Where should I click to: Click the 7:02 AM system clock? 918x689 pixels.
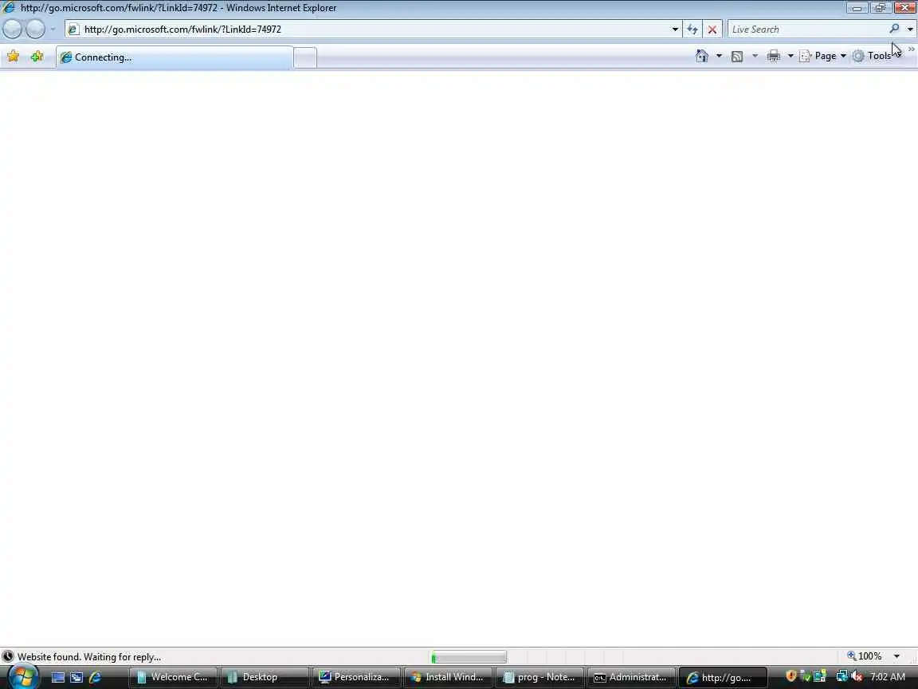pyautogui.click(x=888, y=677)
